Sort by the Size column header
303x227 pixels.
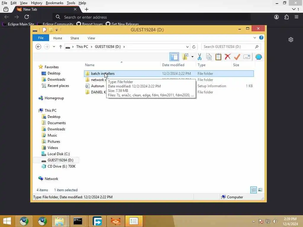coord(243,65)
